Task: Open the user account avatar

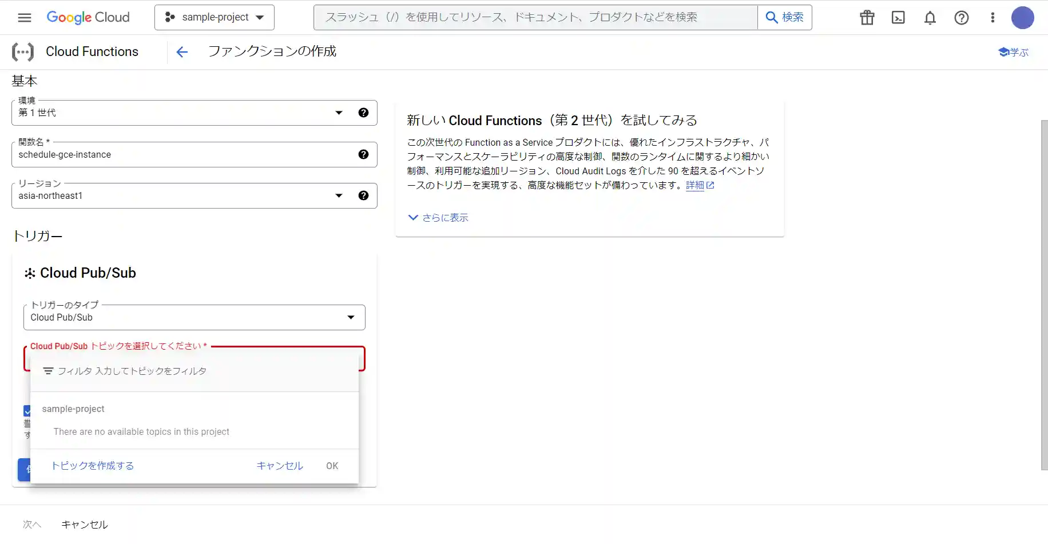Action: (1023, 18)
